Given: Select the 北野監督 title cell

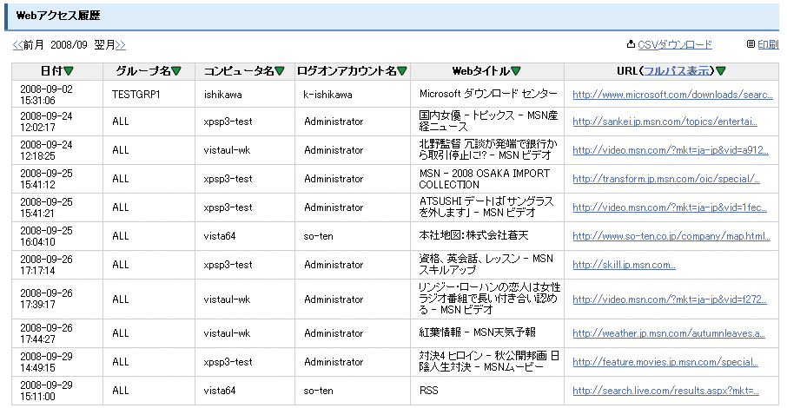Looking at the screenshot, I should pos(488,150).
